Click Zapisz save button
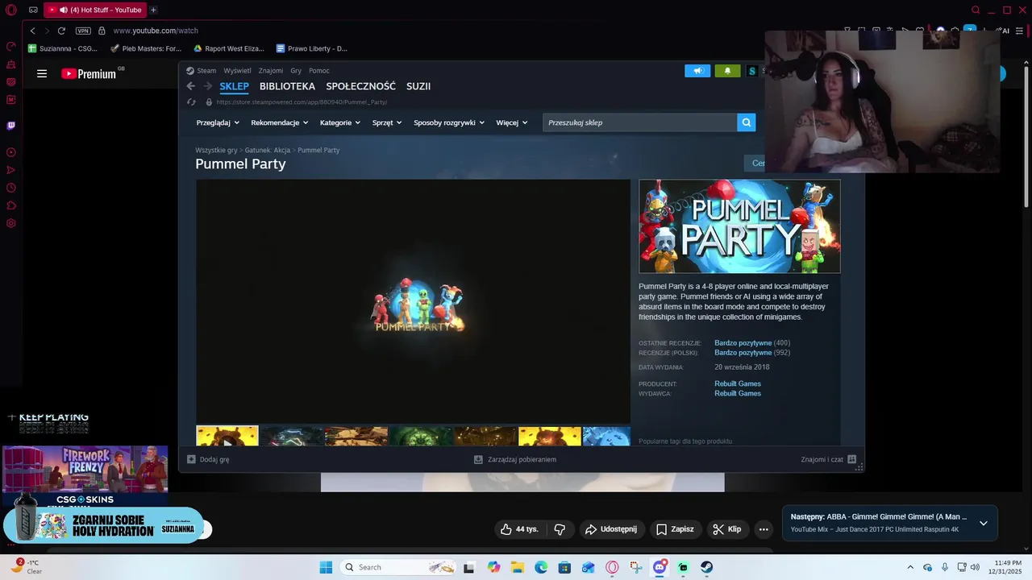The height and width of the screenshot is (580, 1032). tap(675, 529)
